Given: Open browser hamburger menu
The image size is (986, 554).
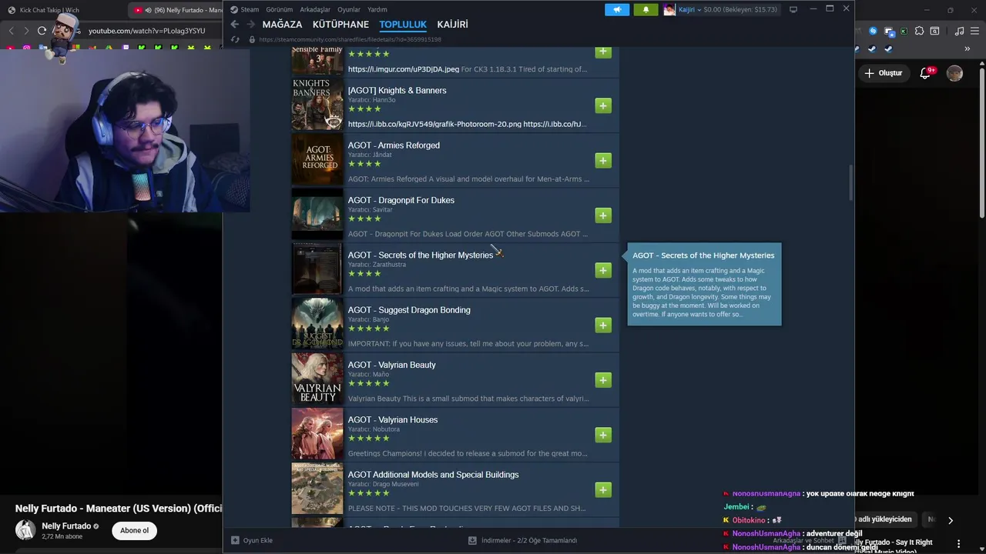Looking at the screenshot, I should [x=974, y=31].
